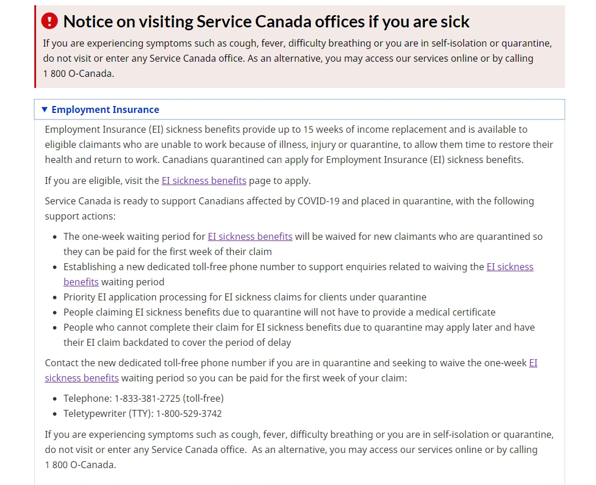596x485 pixels.
Task: Open EI sickness benefits link in eligibility sentence
Action: (x=204, y=180)
